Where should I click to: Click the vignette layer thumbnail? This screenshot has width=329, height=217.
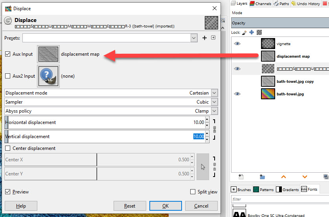point(268,44)
